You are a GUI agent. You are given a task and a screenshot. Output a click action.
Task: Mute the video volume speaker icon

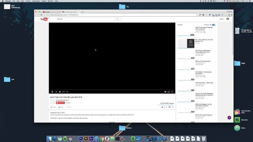pyautogui.click(x=60, y=92)
